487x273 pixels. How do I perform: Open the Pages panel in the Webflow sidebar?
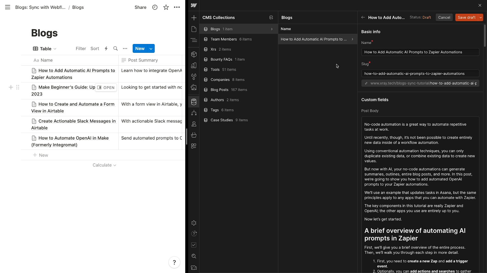point(194,29)
